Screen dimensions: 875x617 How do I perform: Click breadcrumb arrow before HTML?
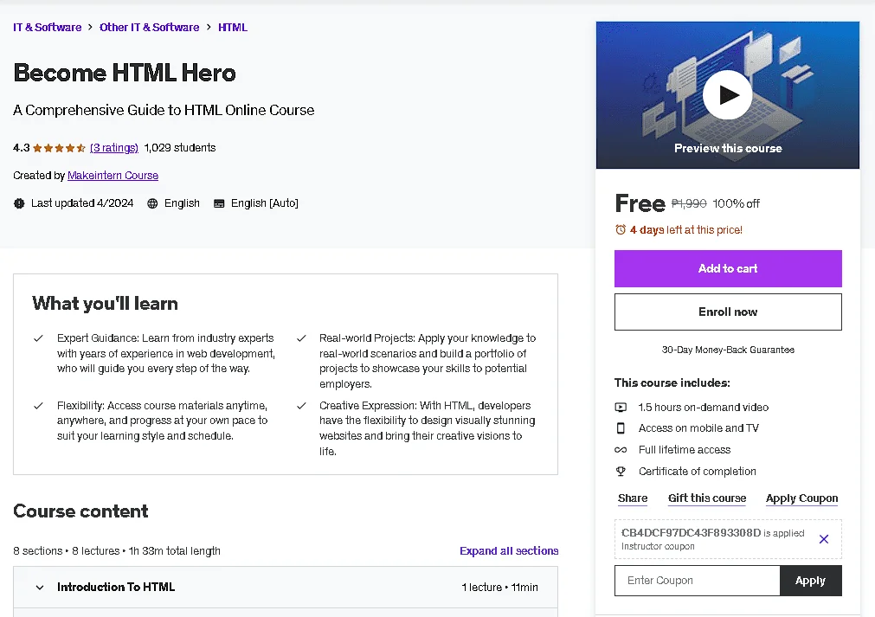(x=209, y=28)
